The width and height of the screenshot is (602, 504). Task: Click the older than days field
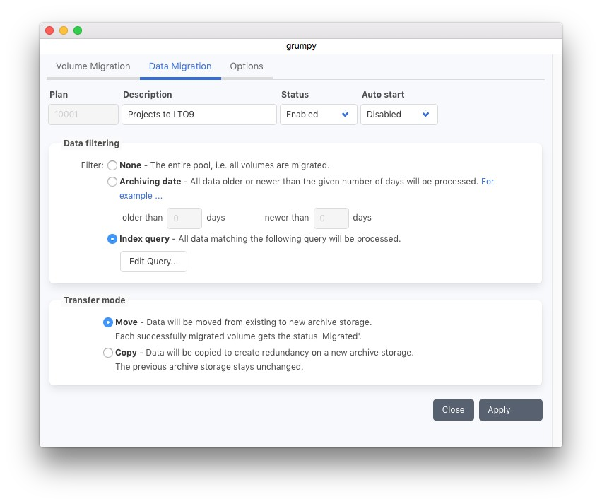(x=184, y=218)
